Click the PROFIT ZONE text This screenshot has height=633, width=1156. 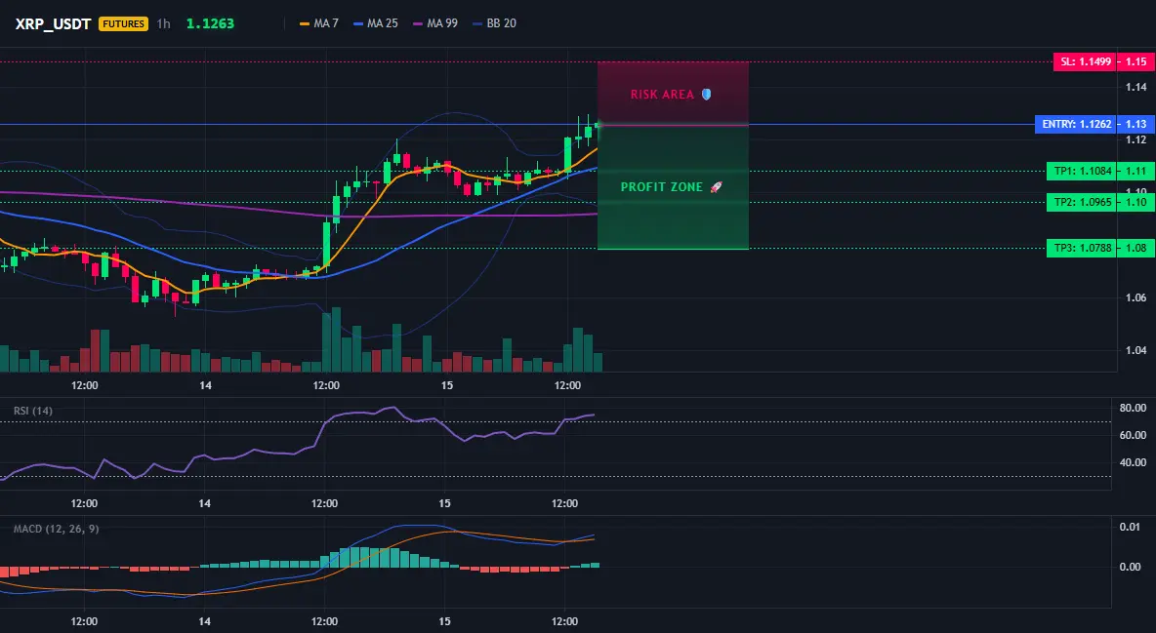pos(662,187)
